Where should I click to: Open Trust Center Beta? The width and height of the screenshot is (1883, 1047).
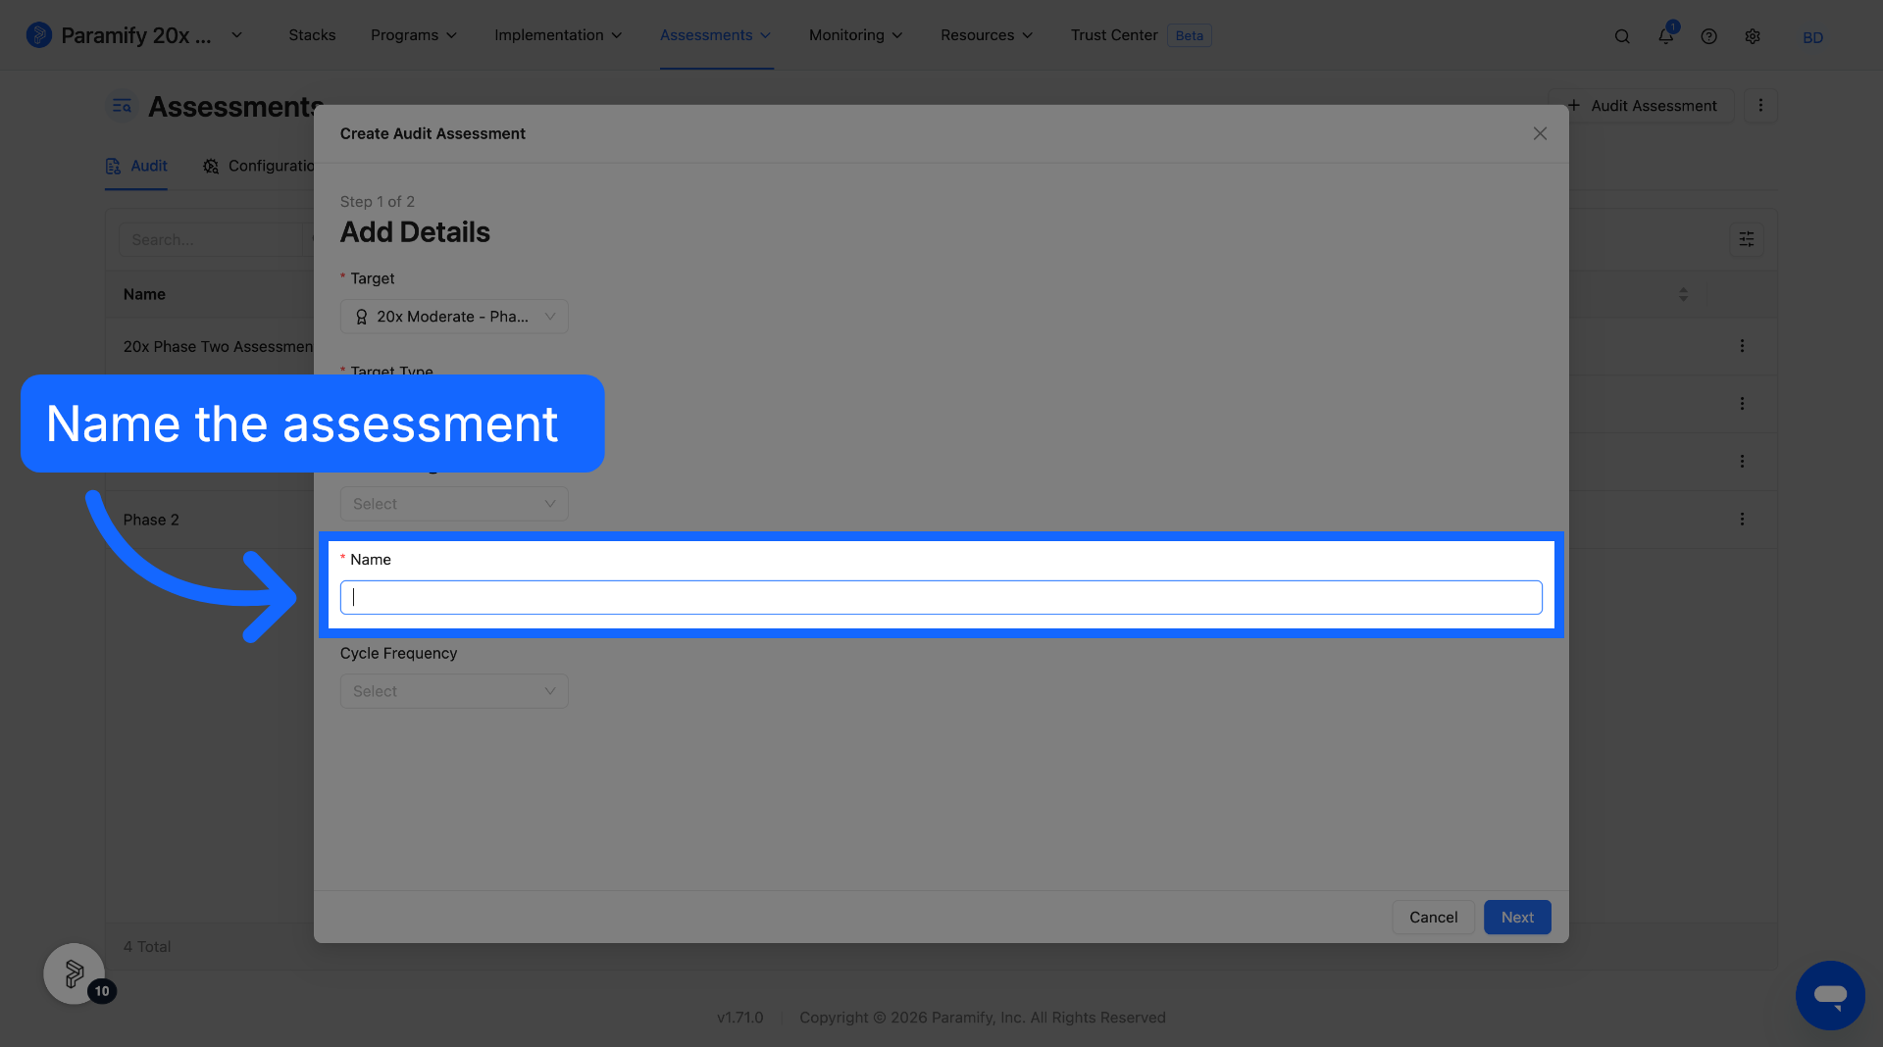[1141, 35]
